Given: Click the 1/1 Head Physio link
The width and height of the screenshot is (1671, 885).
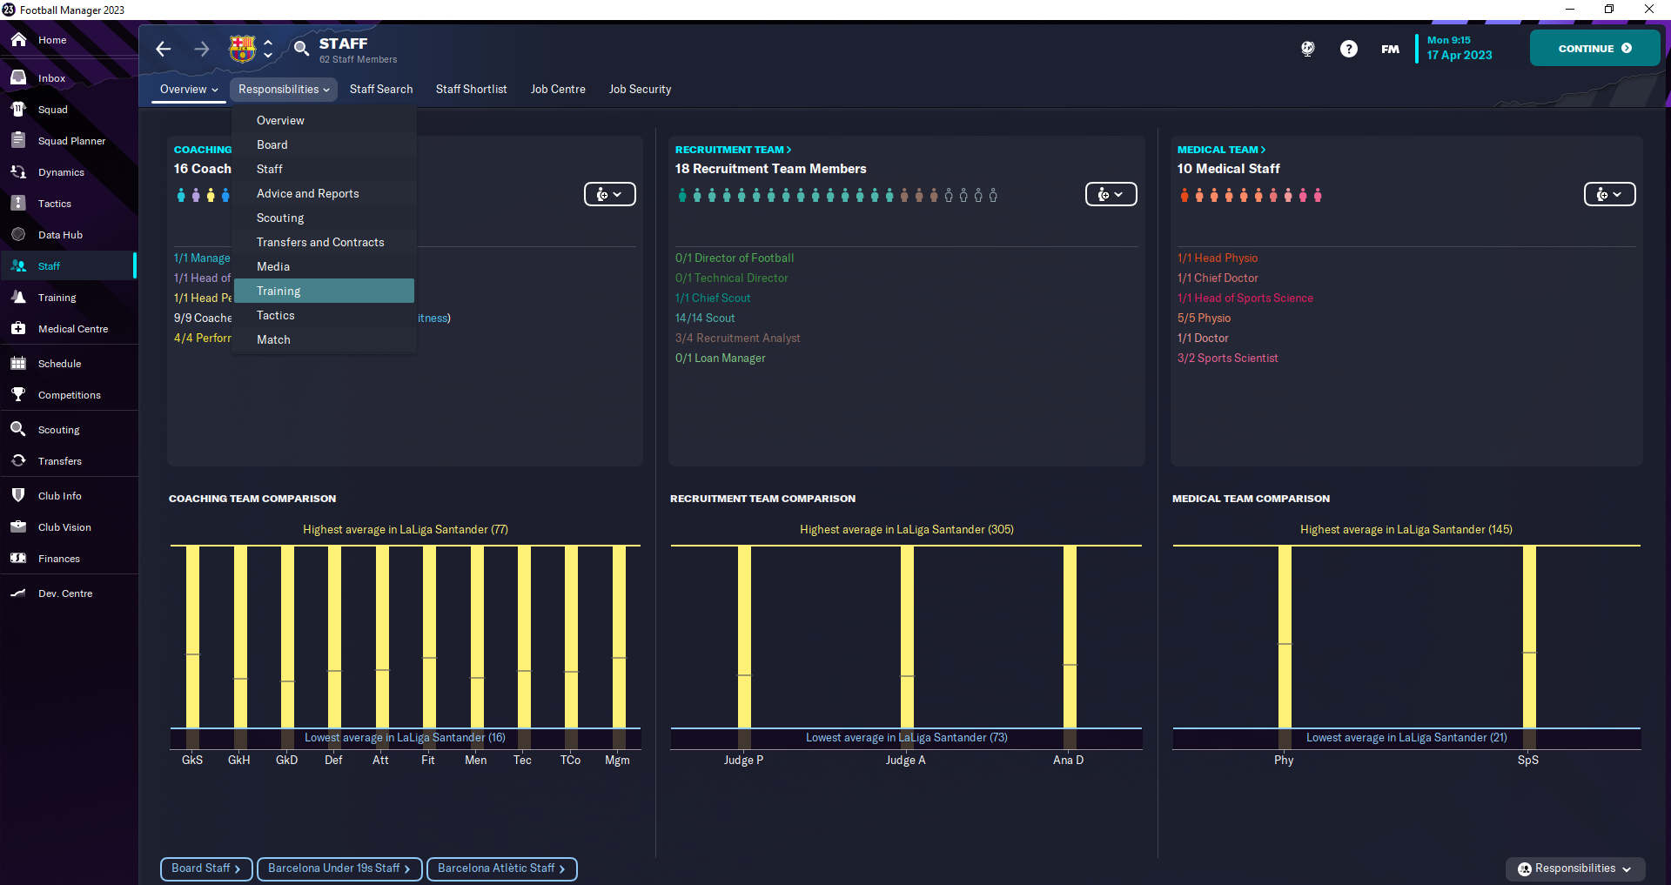Looking at the screenshot, I should pos(1218,258).
